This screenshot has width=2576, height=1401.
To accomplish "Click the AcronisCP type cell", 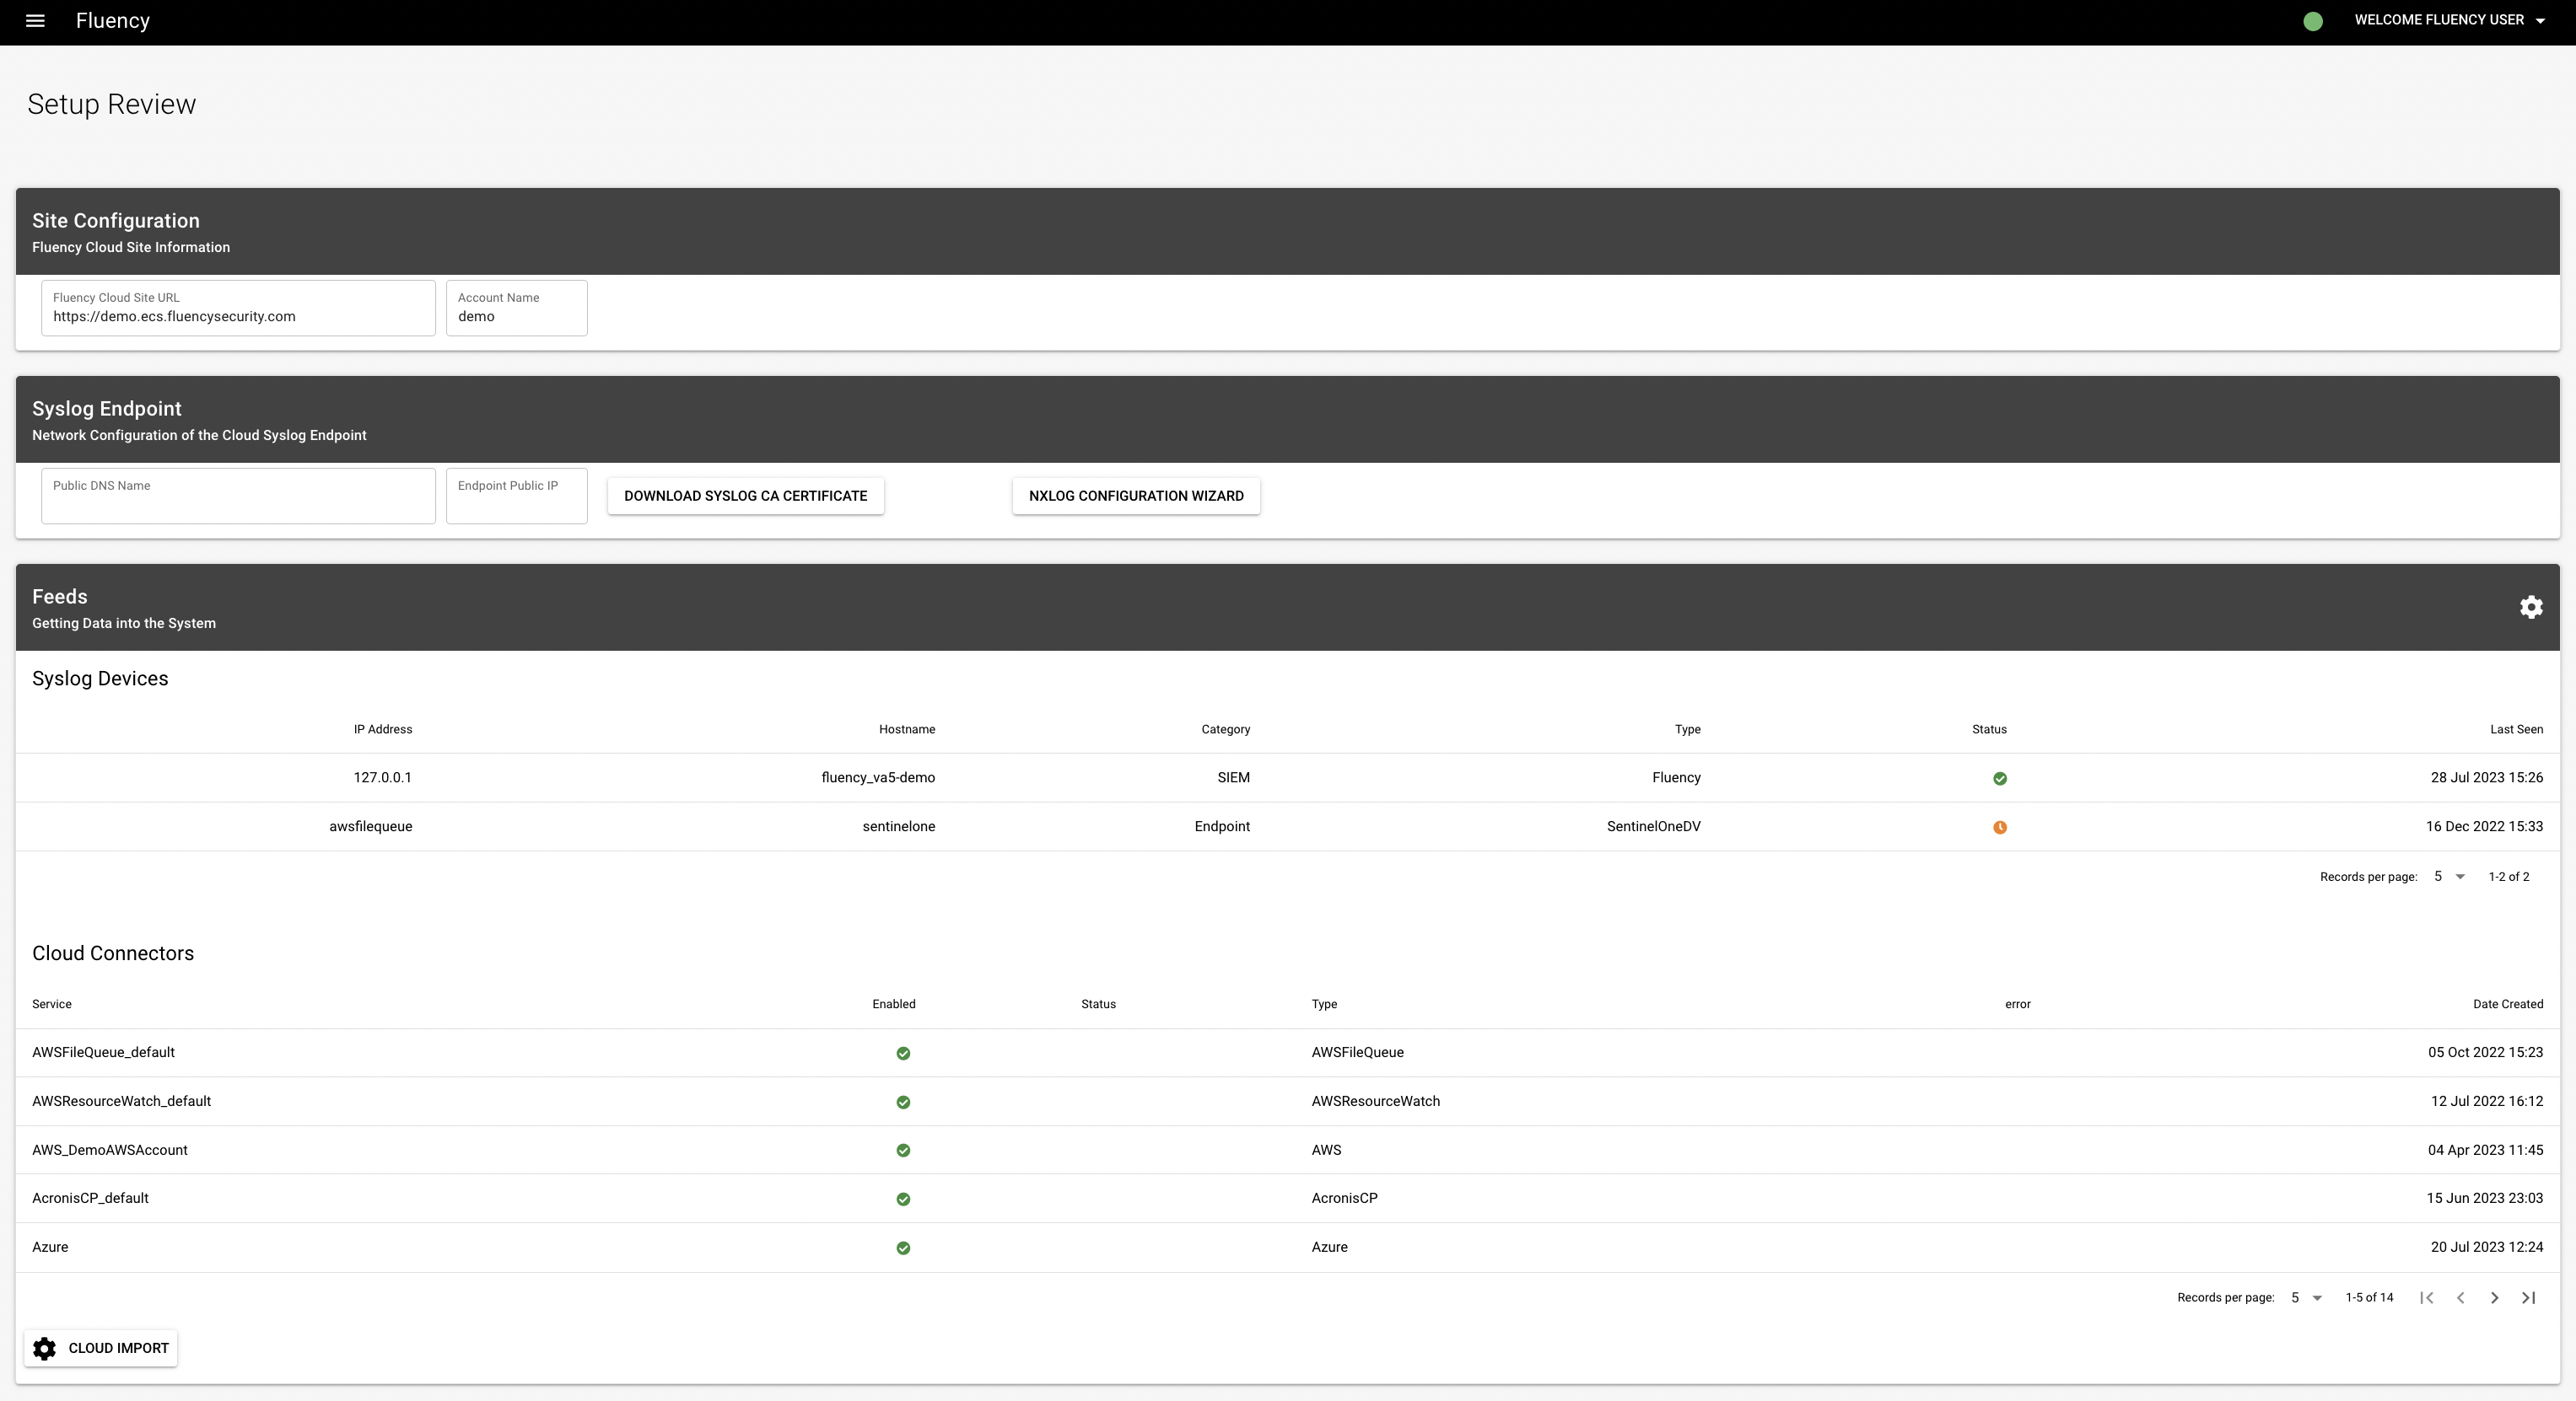I will click(1344, 1198).
